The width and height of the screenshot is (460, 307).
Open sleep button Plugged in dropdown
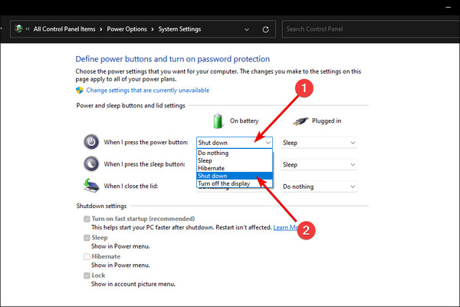point(319,164)
